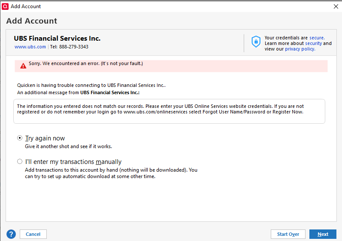Screen dimensions: 342x241
Task: Click the Quicken logo in the title bar
Action: tap(5, 6)
